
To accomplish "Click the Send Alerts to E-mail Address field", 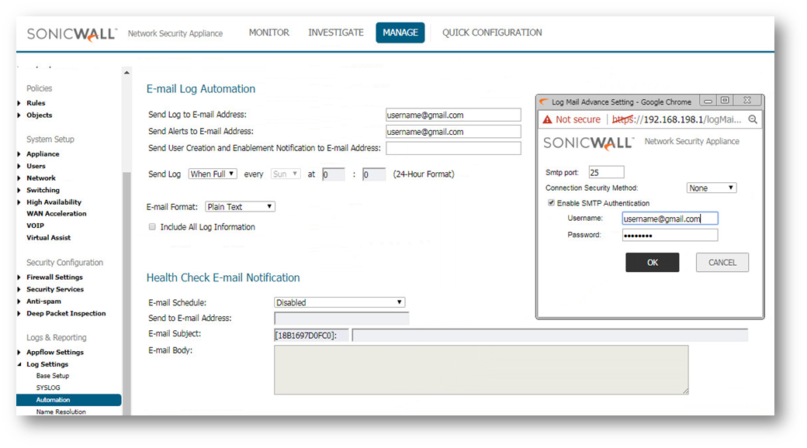I will click(x=453, y=132).
